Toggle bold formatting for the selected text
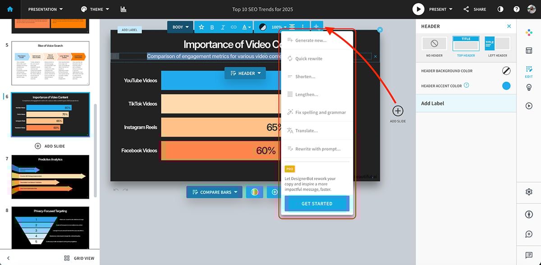The image size is (541, 265). [x=212, y=27]
